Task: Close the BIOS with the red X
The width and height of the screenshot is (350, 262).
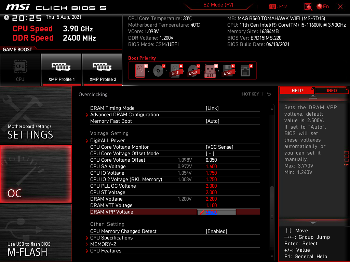Action: (340, 7)
